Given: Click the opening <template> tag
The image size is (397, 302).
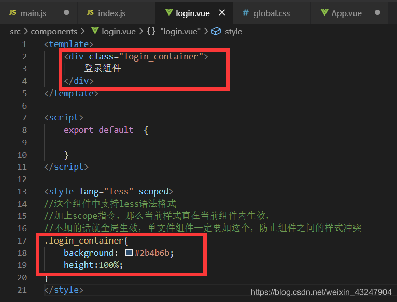Looking at the screenshot, I should pos(69,44).
